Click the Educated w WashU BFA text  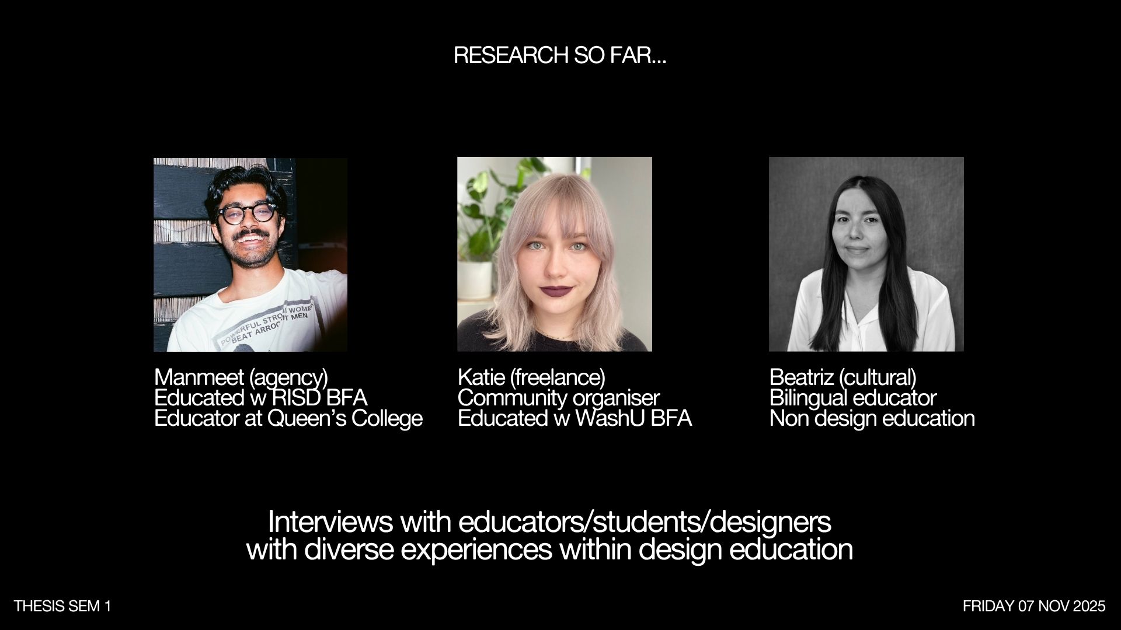pyautogui.click(x=575, y=418)
